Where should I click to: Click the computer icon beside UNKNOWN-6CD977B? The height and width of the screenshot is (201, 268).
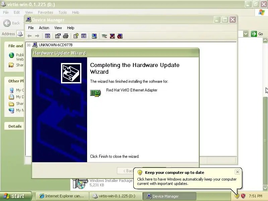(x=35, y=45)
